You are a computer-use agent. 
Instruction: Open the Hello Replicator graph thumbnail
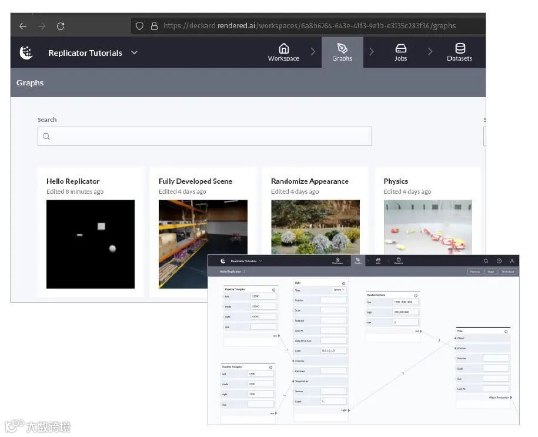(91, 244)
